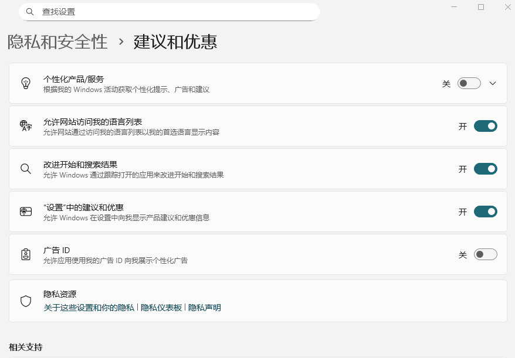
Task: Switch off "设置"中的建议和优惠 toggle
Action: (486, 212)
